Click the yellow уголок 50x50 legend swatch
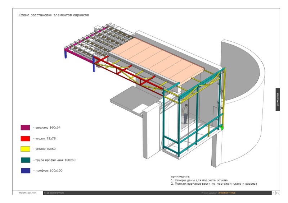The height and width of the screenshot is (203, 288). point(25,149)
